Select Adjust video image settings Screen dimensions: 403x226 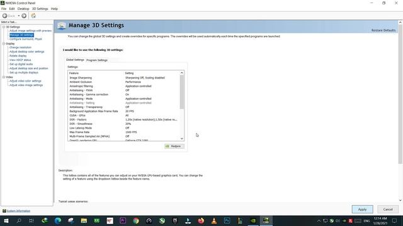click(26, 85)
